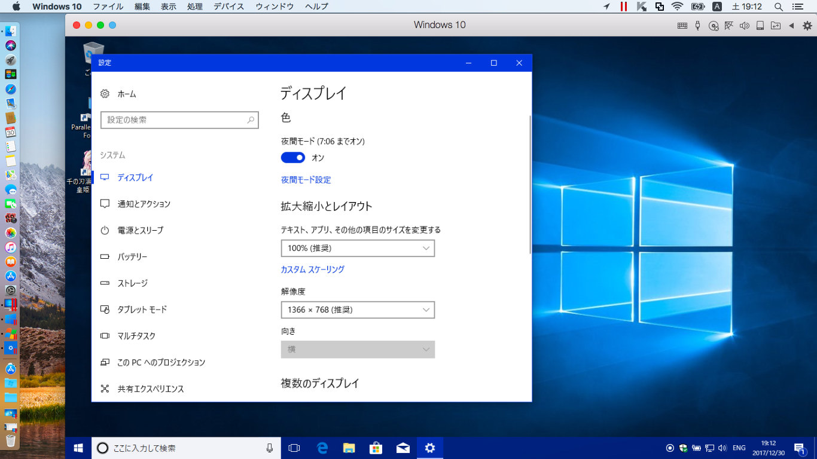This screenshot has height=459, width=817.
Task: Click the Cortana search box on taskbar
Action: click(x=186, y=448)
